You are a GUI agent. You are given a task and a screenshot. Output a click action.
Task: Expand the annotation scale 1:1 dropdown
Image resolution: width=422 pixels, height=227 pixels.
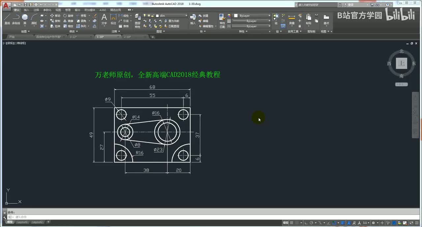coord(366,223)
